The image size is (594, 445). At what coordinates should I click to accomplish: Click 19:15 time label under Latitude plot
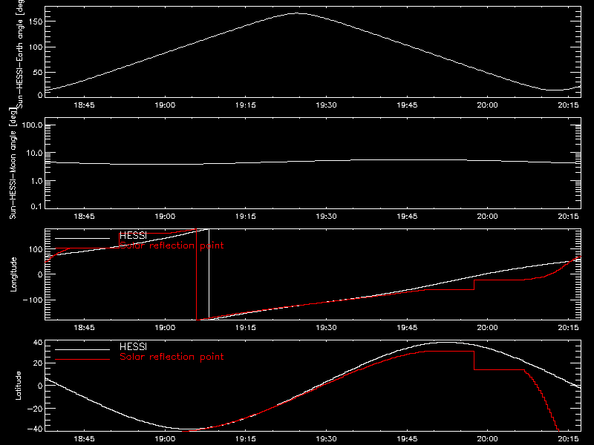246,439
